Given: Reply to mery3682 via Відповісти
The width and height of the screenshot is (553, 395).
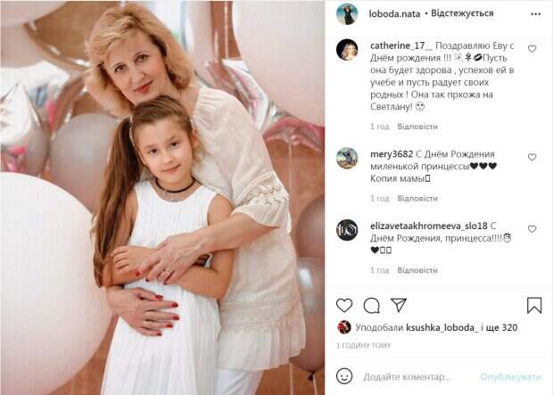Looking at the screenshot, I should tap(417, 198).
